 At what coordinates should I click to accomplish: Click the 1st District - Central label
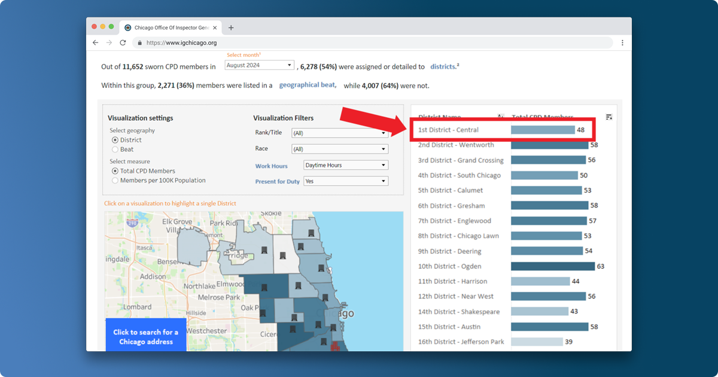click(448, 130)
